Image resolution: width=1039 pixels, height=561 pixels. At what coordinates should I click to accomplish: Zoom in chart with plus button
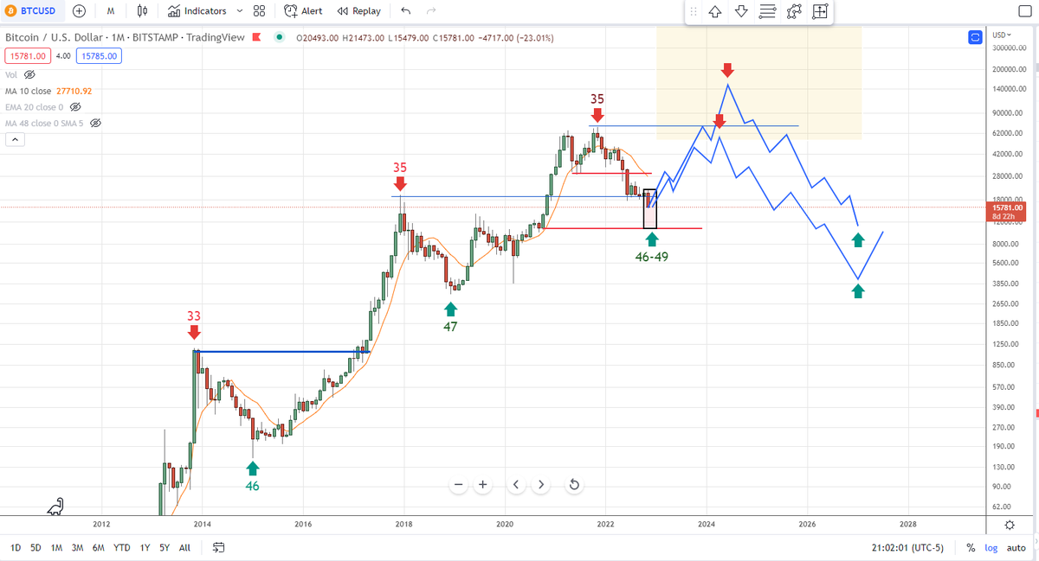tap(483, 485)
